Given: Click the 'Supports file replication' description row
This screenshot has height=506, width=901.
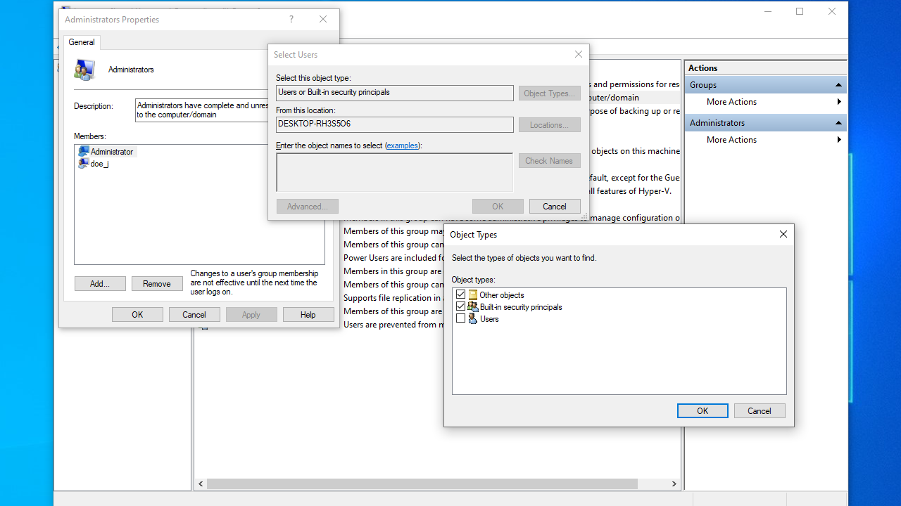Looking at the screenshot, I should pyautogui.click(x=393, y=298).
